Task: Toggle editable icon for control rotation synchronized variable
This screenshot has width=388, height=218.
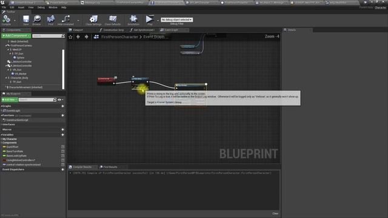Action: [63, 165]
